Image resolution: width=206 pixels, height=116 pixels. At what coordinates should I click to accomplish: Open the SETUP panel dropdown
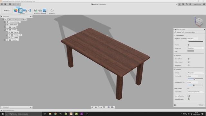[22, 14]
